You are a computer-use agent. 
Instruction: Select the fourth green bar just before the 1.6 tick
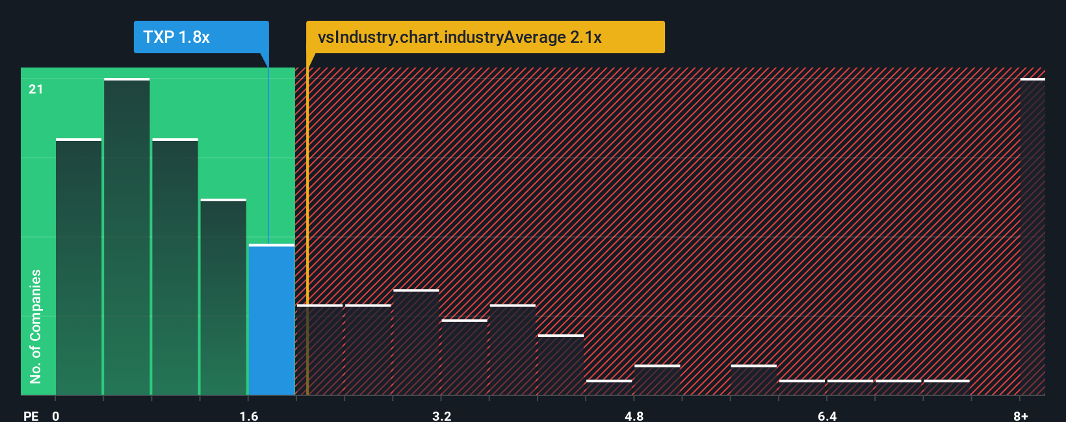coord(224,297)
